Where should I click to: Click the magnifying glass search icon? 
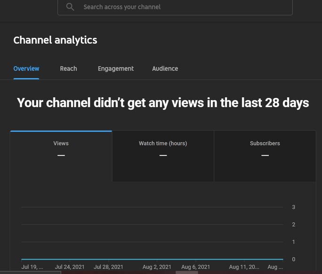[x=70, y=7]
